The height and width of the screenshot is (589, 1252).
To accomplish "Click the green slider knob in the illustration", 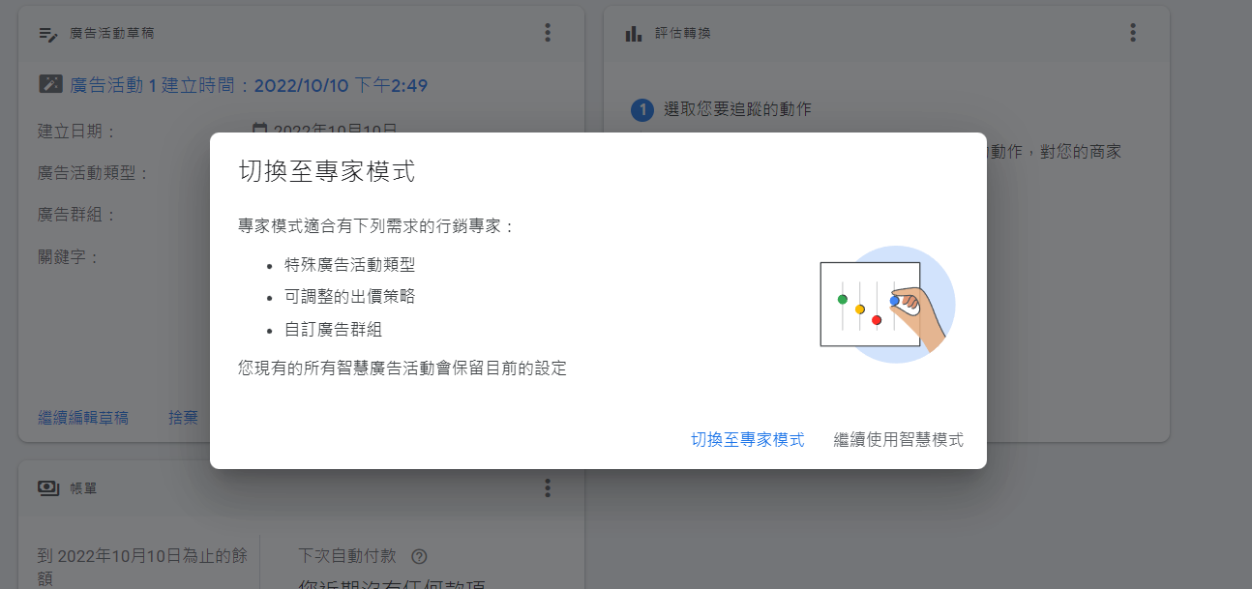I will (x=843, y=299).
